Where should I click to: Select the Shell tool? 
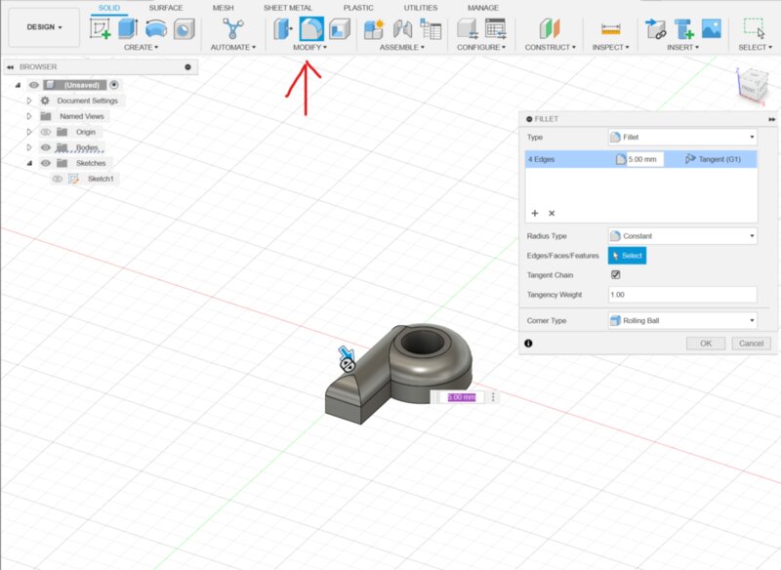click(340, 28)
